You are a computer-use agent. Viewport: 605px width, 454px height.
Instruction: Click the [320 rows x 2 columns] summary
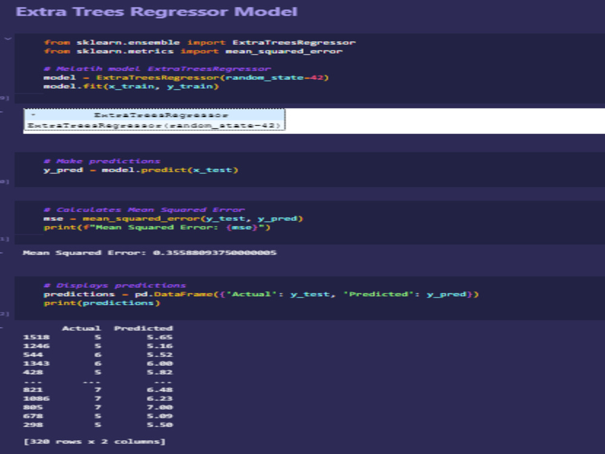94,441
